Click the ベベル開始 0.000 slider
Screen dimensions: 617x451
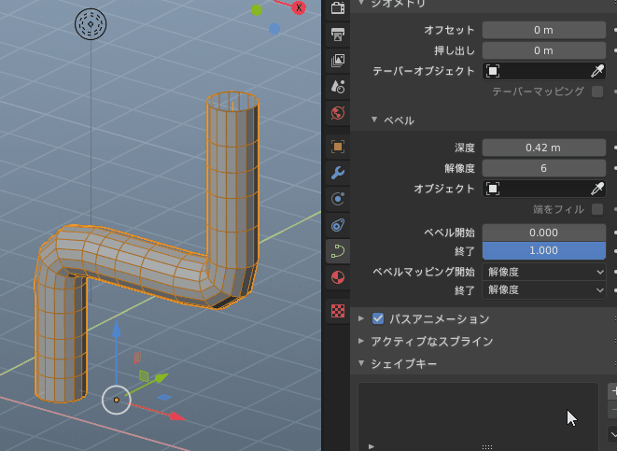click(x=544, y=233)
